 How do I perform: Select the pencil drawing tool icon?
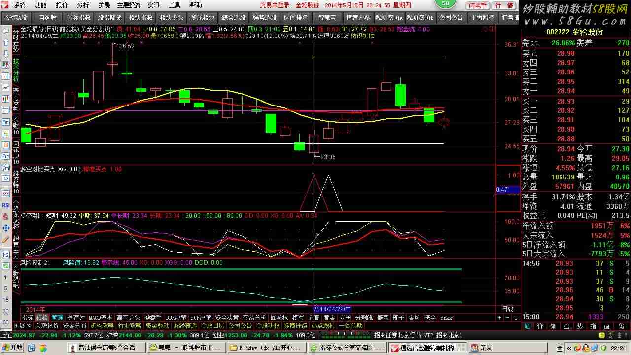[x=5, y=240]
